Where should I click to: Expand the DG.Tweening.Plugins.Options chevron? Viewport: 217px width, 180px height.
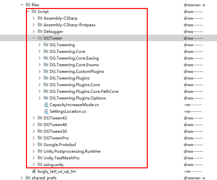[x=40, y=98]
